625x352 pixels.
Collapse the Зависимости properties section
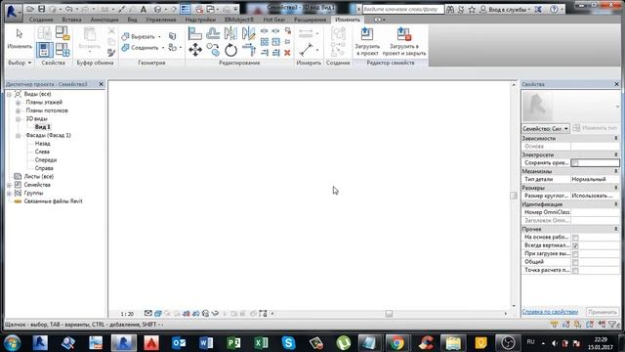pos(616,138)
